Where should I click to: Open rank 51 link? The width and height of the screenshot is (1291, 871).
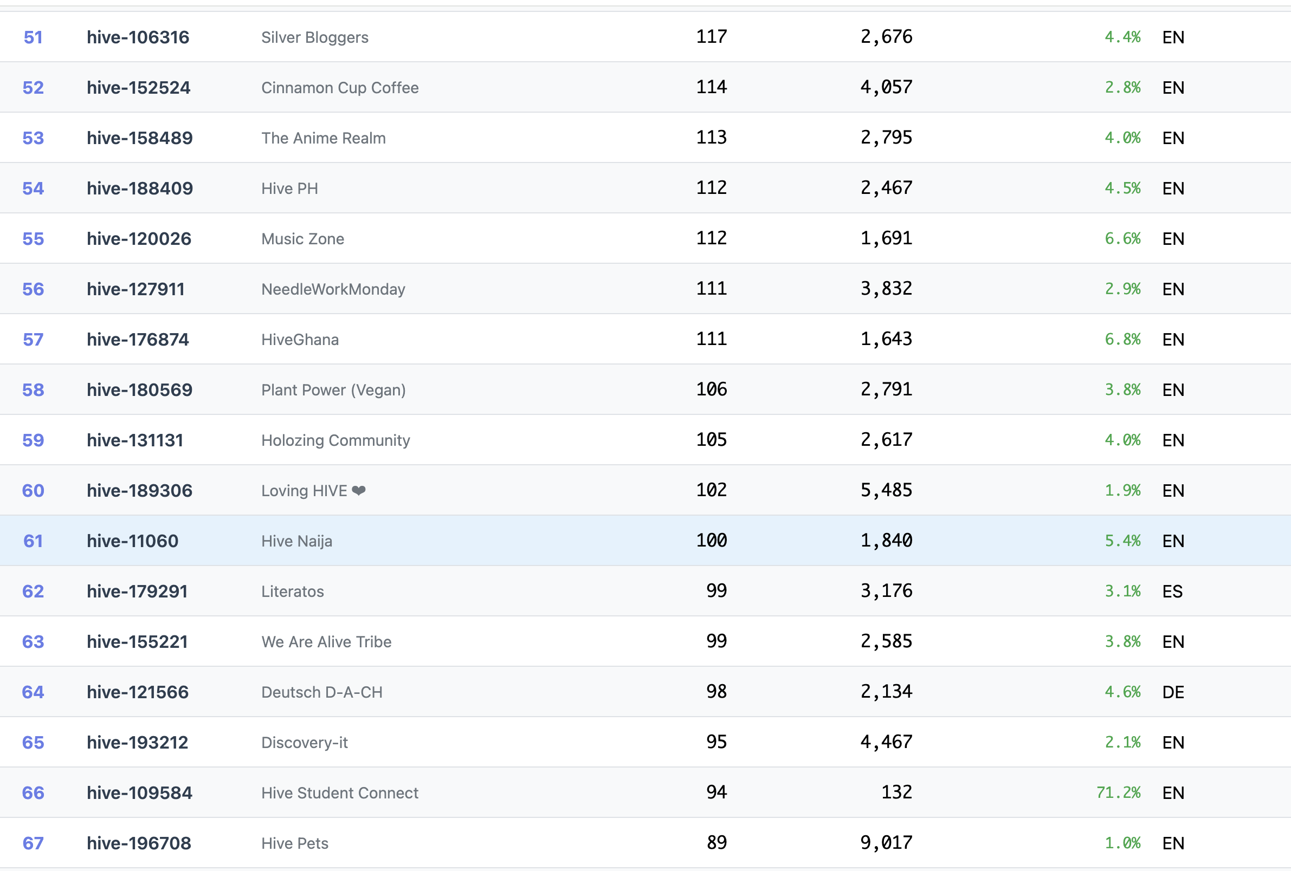[33, 37]
